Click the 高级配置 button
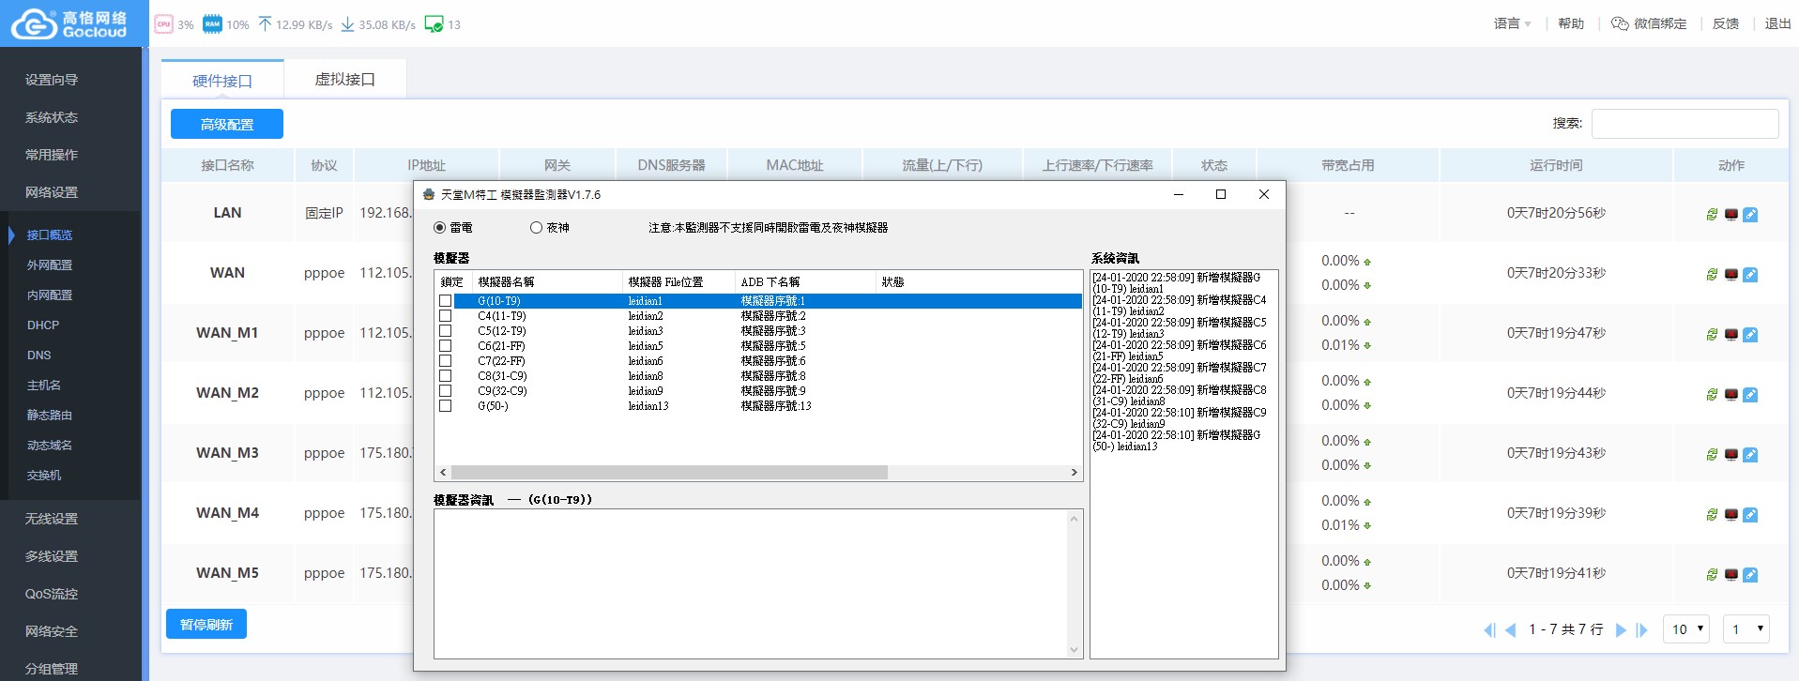 227,125
